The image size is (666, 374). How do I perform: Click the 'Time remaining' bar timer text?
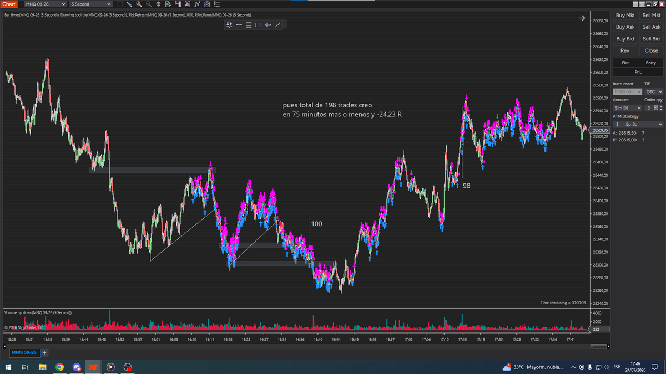click(562, 303)
